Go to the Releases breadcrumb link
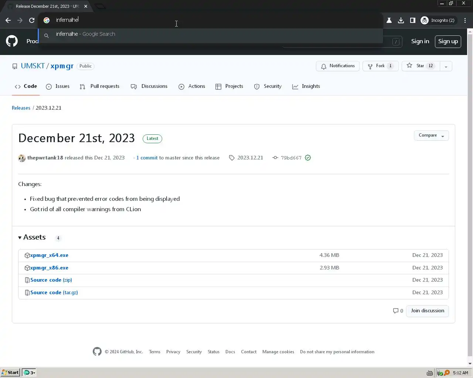The image size is (473, 378). click(x=21, y=108)
